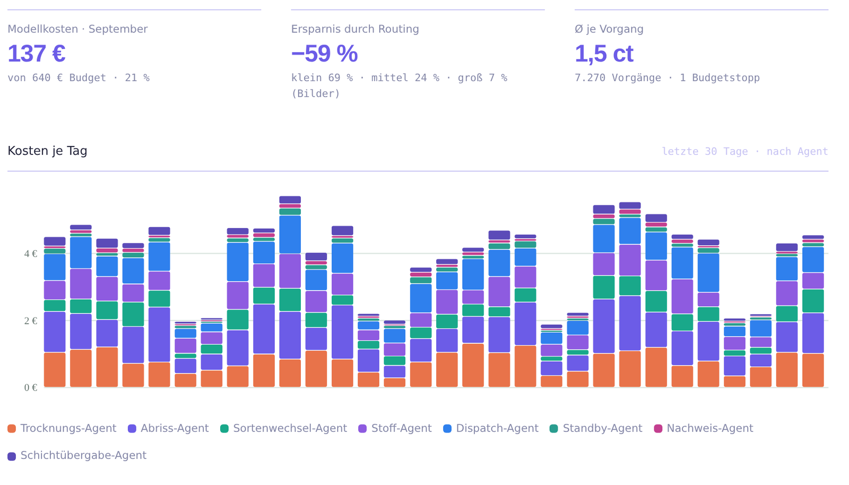Choose the Dispatch-Agent legend label
This screenshot has width=849, height=485.
pos(497,428)
